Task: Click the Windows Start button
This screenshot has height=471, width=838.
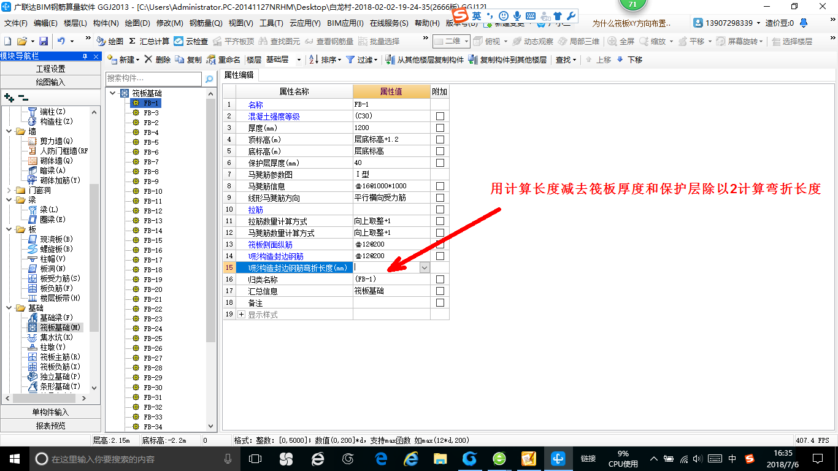Action: (14, 459)
